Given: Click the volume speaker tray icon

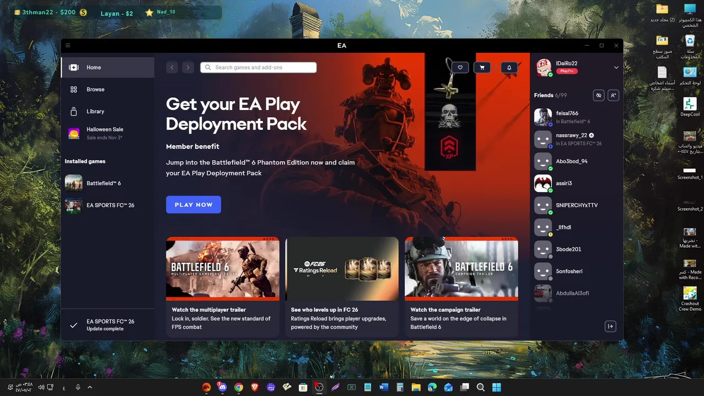Looking at the screenshot, I should 41,387.
